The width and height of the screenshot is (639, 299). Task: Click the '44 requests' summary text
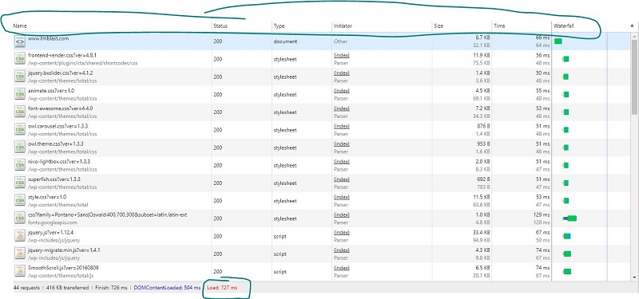tap(26, 288)
